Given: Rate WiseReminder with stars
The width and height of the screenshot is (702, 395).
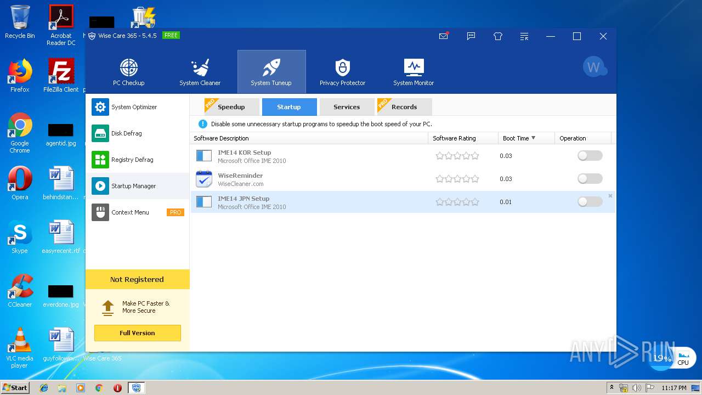Looking at the screenshot, I should click(457, 179).
